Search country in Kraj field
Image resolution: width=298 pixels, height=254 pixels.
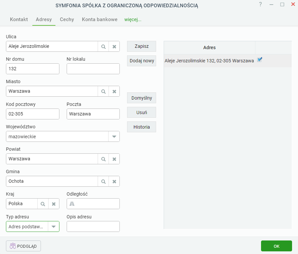(x=43, y=204)
